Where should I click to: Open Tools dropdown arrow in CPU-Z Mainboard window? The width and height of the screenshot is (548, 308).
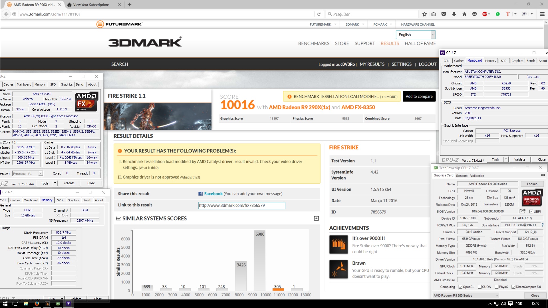click(506, 159)
